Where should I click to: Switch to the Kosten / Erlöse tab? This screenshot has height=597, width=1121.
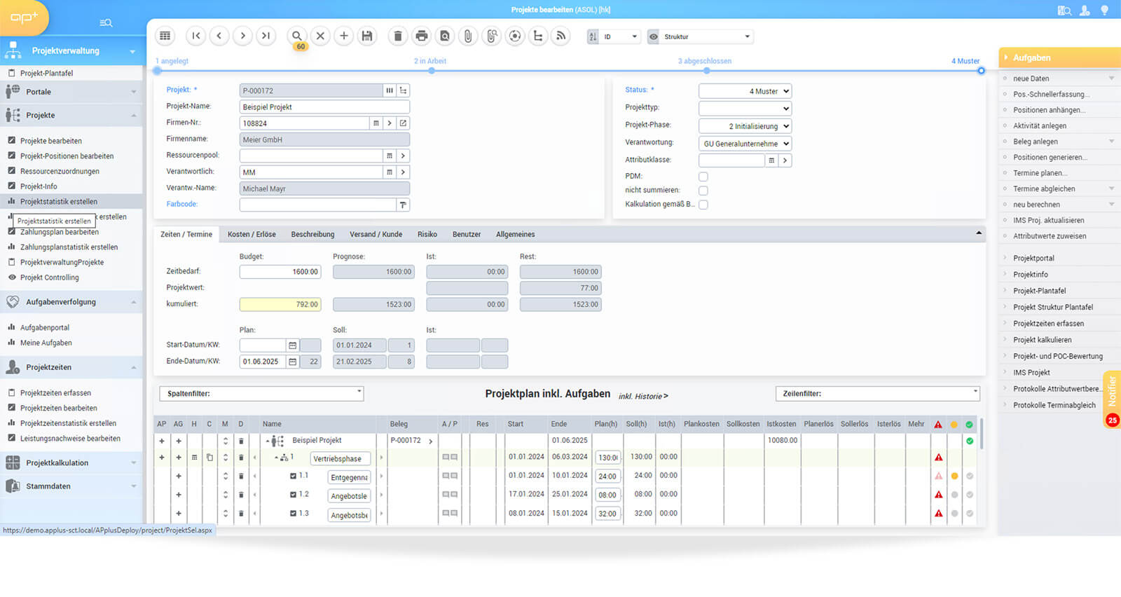(252, 235)
